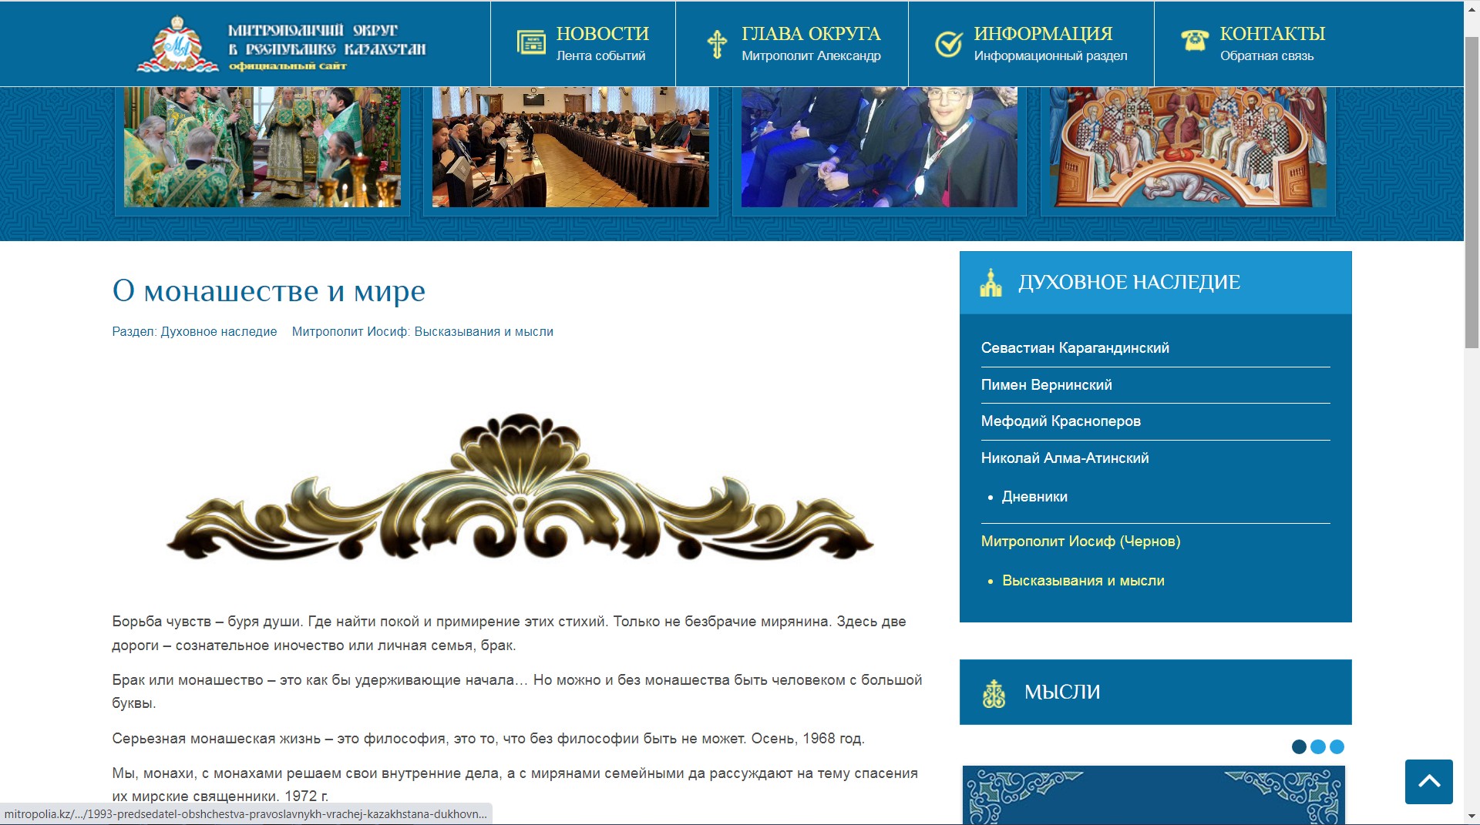Click the scroll-to-top arrow button
This screenshot has width=1480, height=825.
point(1428,781)
